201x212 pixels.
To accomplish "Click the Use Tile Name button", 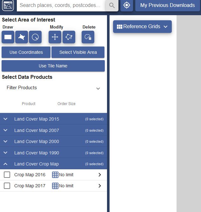I will 53,66.
